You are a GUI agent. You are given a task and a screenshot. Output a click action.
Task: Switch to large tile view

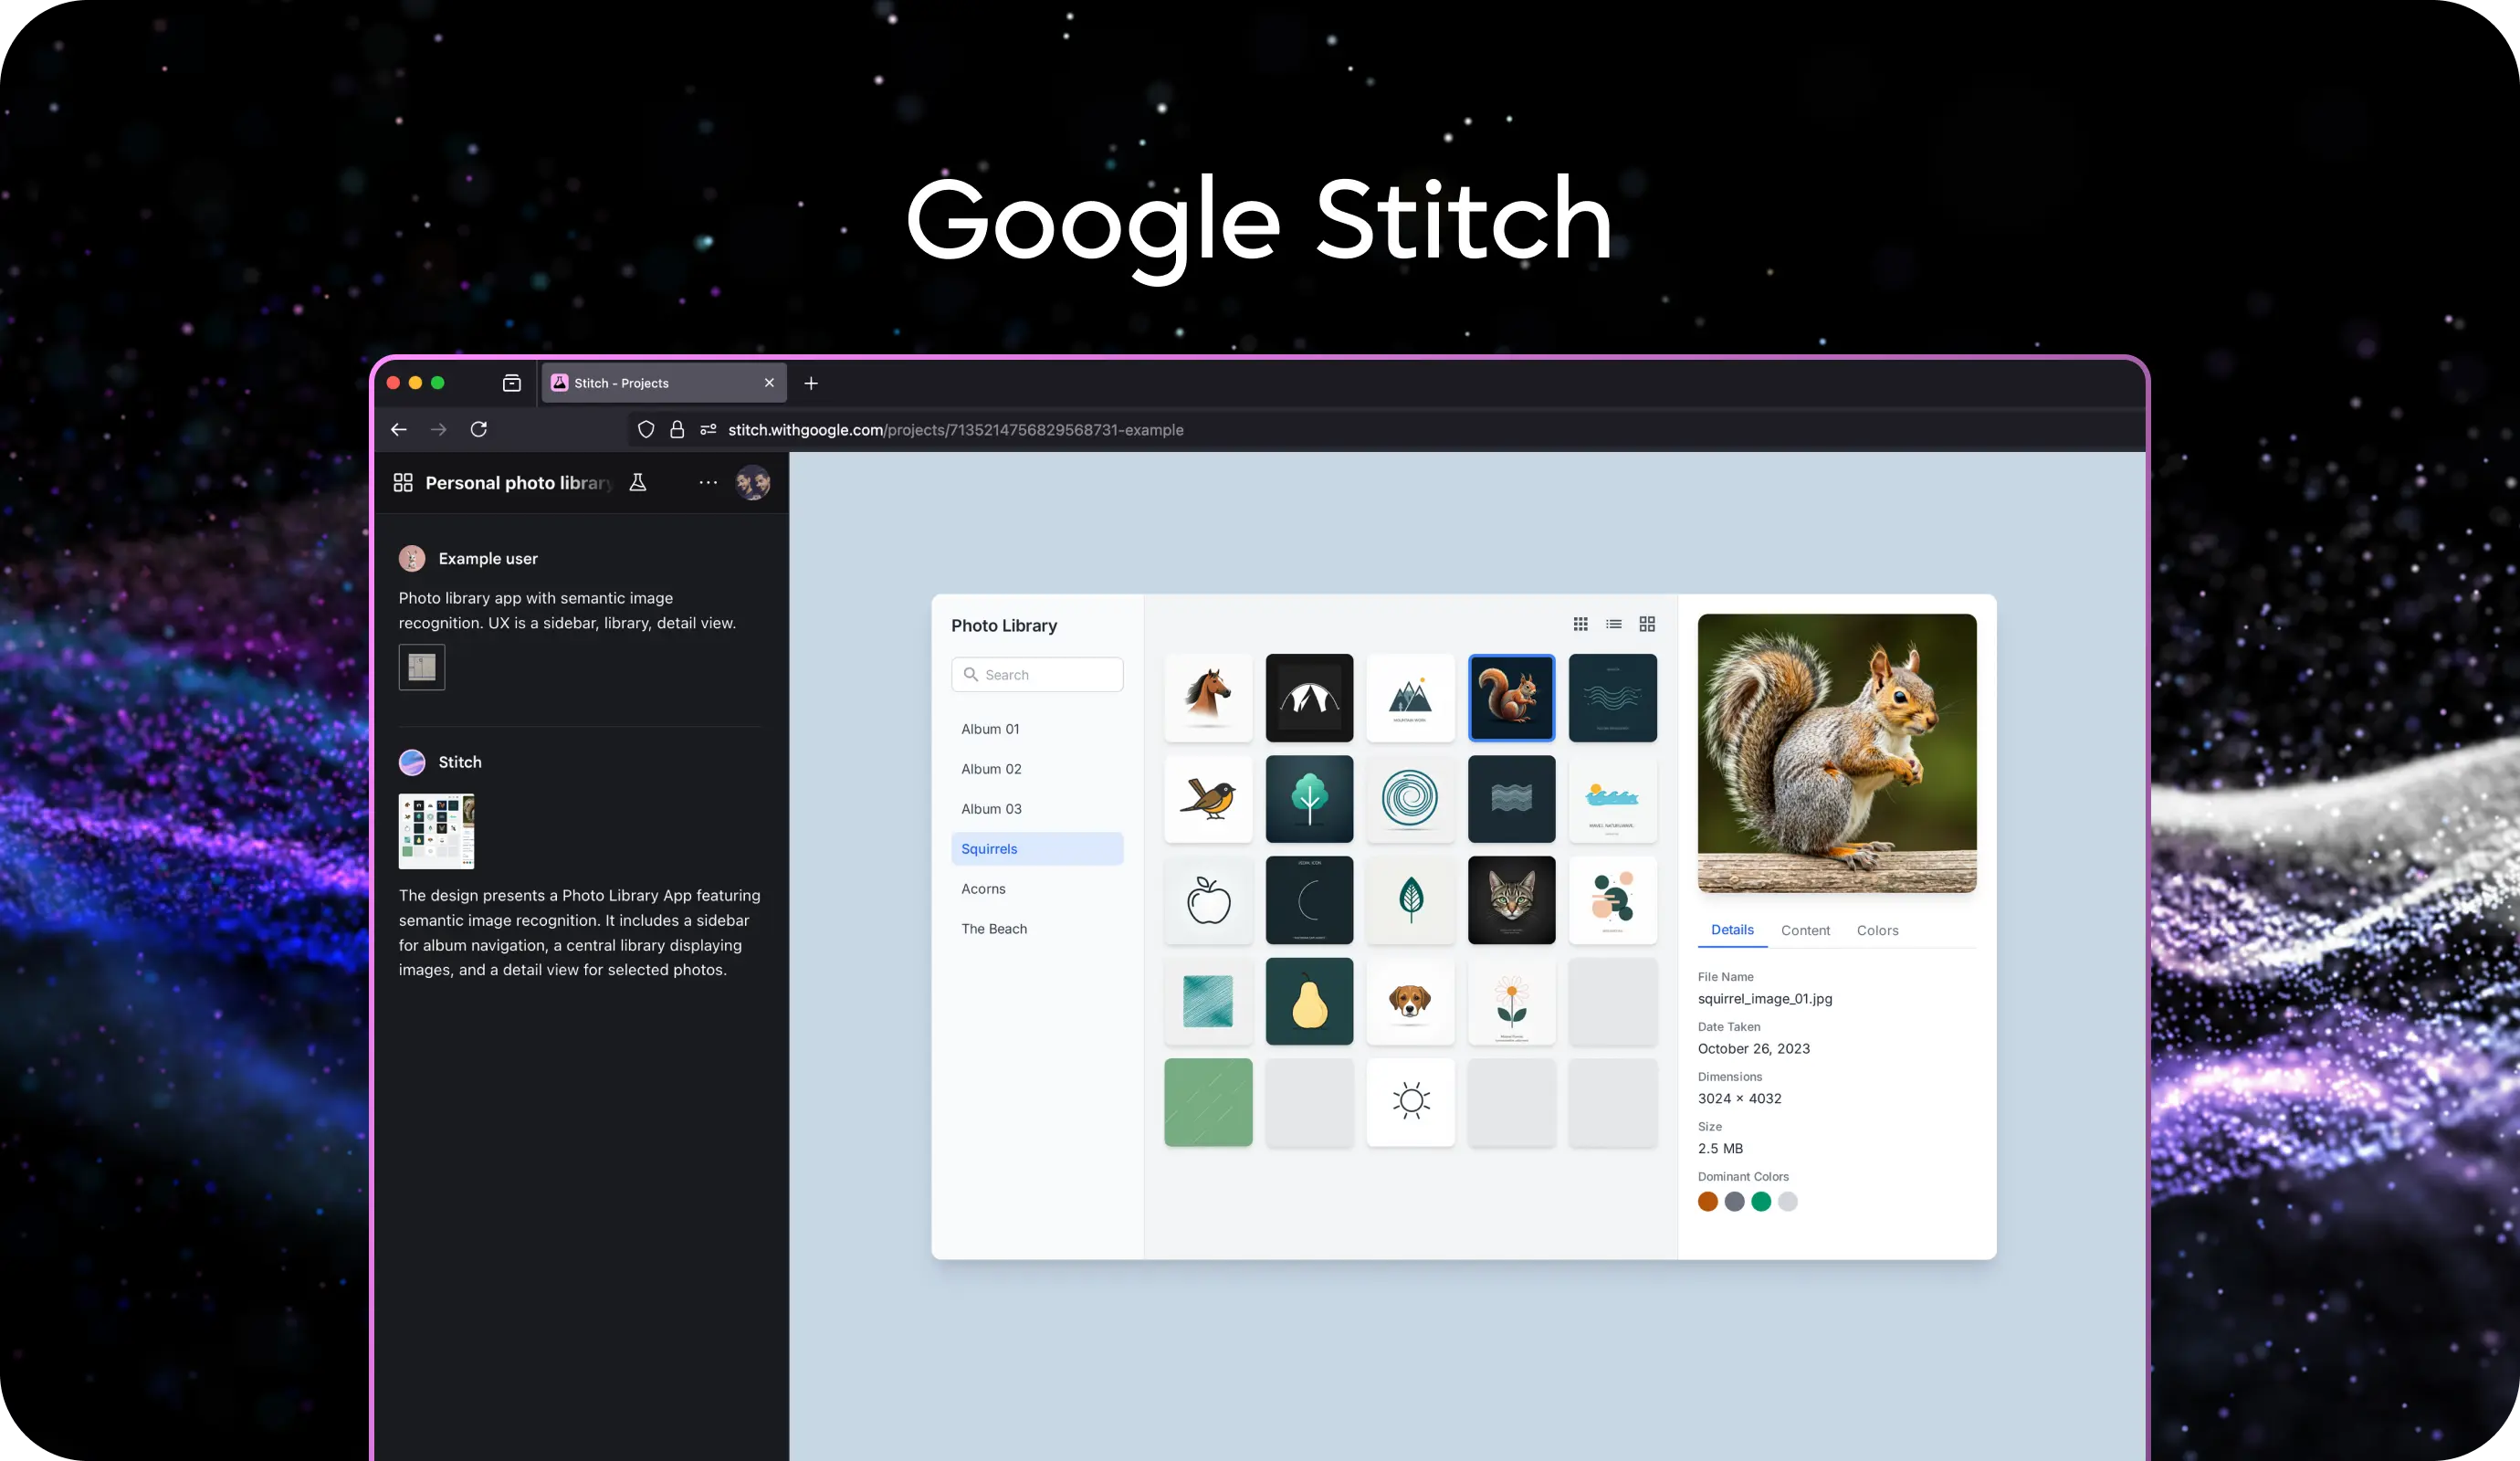point(1647,624)
